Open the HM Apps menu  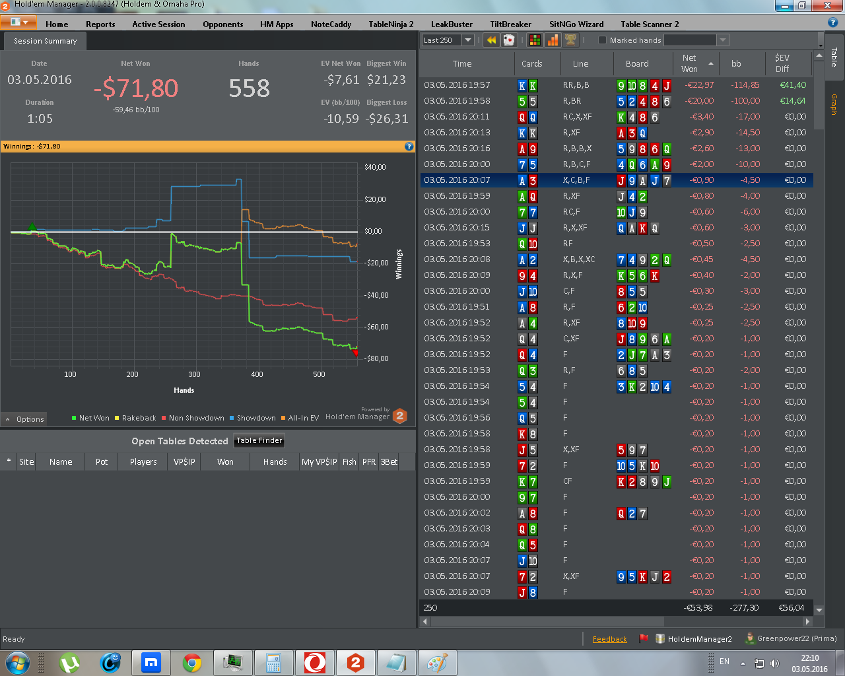pos(277,24)
